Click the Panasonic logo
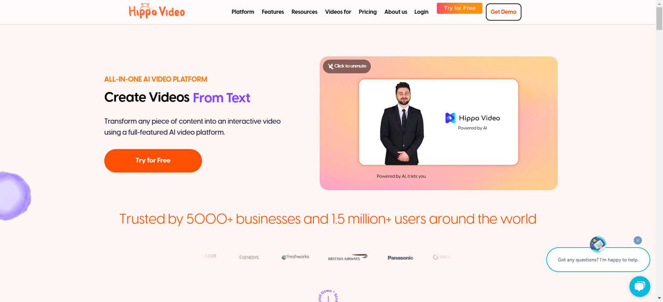 [x=400, y=258]
